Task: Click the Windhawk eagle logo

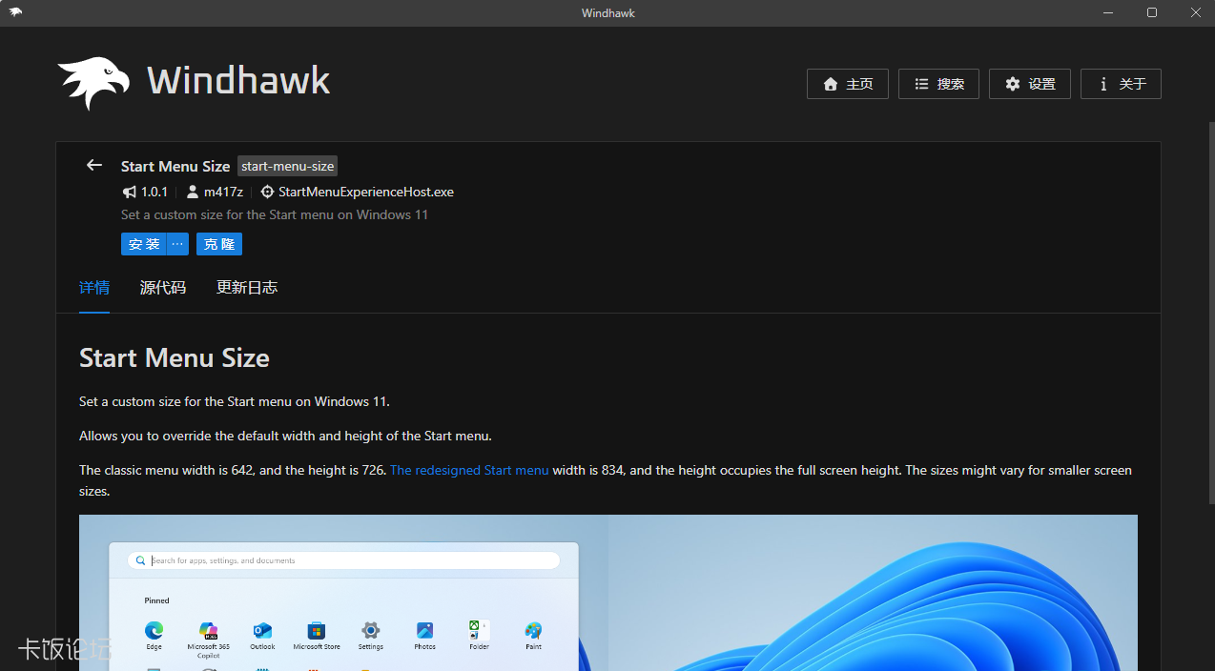Action: tap(93, 82)
